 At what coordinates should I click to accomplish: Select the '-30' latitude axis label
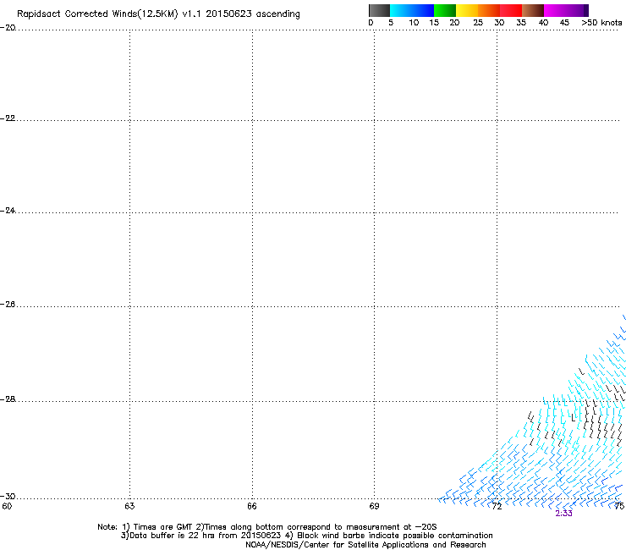point(8,496)
